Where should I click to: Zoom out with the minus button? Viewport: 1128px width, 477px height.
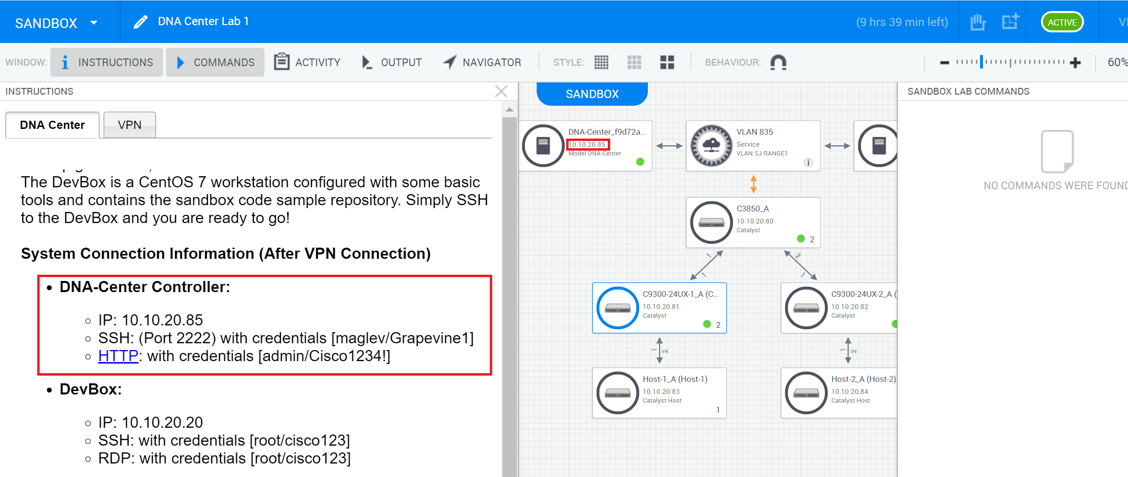[x=944, y=63]
